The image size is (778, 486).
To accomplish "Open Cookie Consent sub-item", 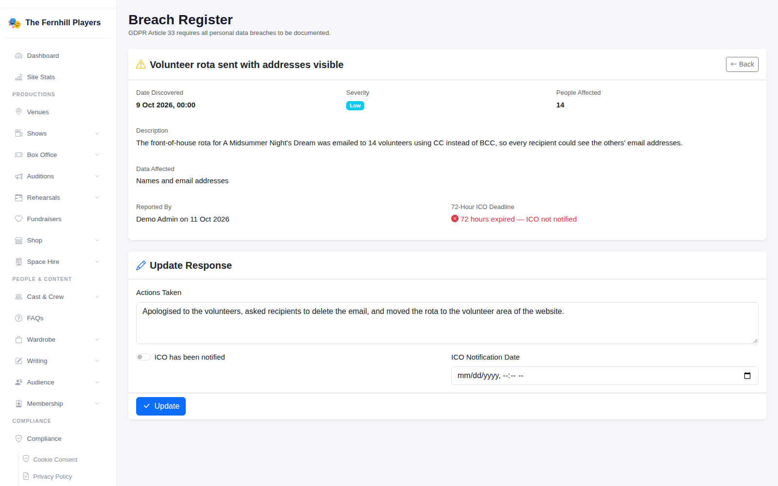I will click(x=55, y=459).
